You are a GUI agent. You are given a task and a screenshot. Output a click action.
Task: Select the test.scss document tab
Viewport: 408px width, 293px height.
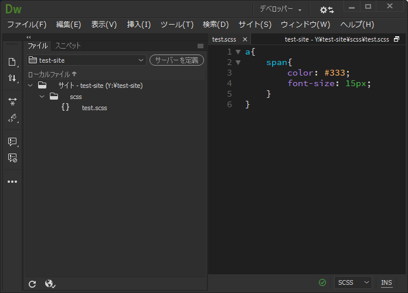click(224, 39)
